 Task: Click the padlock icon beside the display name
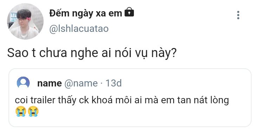(129, 12)
